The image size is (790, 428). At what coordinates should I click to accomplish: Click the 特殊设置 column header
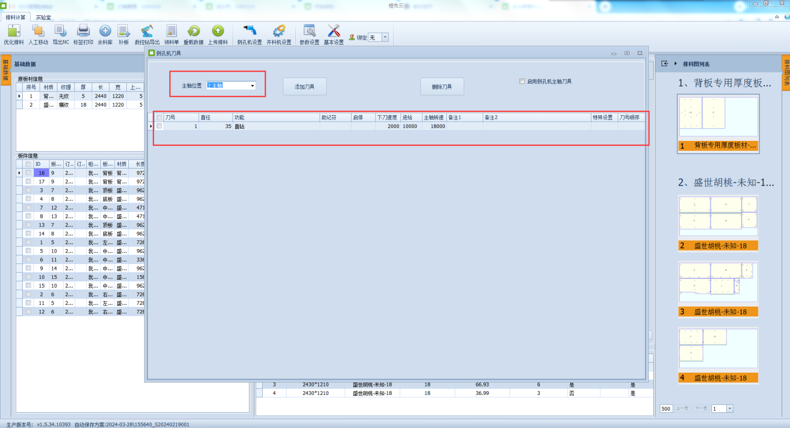coord(604,118)
